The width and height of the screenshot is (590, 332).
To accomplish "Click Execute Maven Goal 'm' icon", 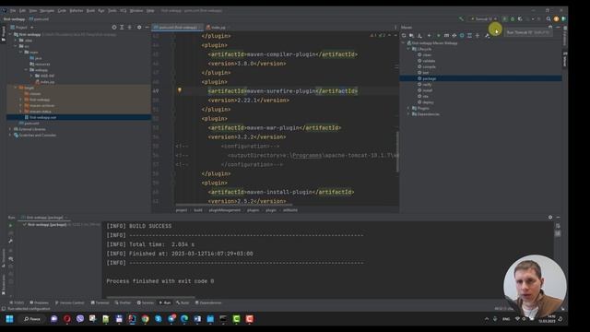I will pos(446,35).
